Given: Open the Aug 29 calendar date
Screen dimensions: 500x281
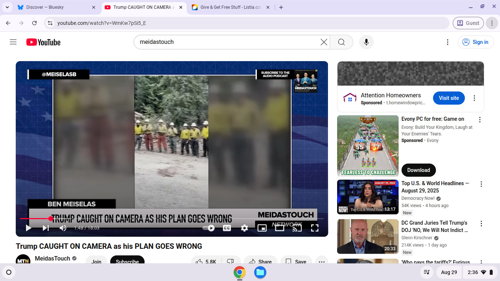Looking at the screenshot, I should pyautogui.click(x=449, y=272).
